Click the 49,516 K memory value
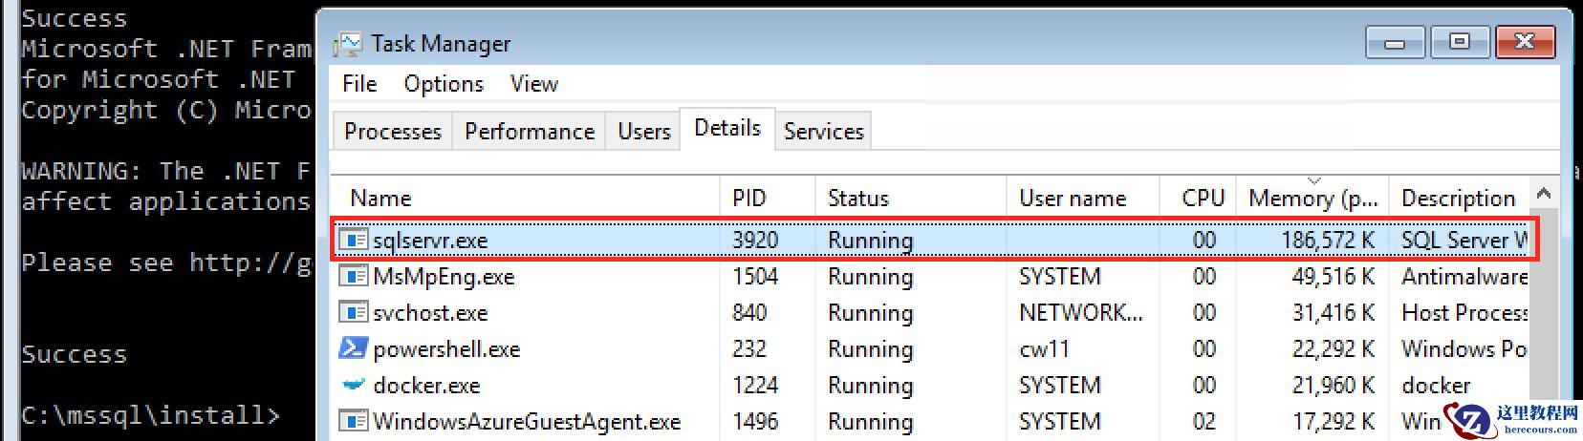1583x441 pixels. 1334,277
